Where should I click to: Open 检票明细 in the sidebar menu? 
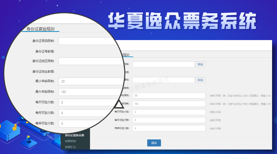coord(70,141)
